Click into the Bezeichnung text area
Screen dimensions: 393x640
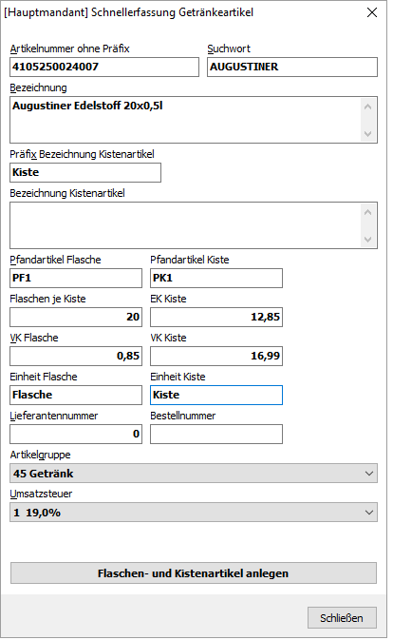point(185,120)
